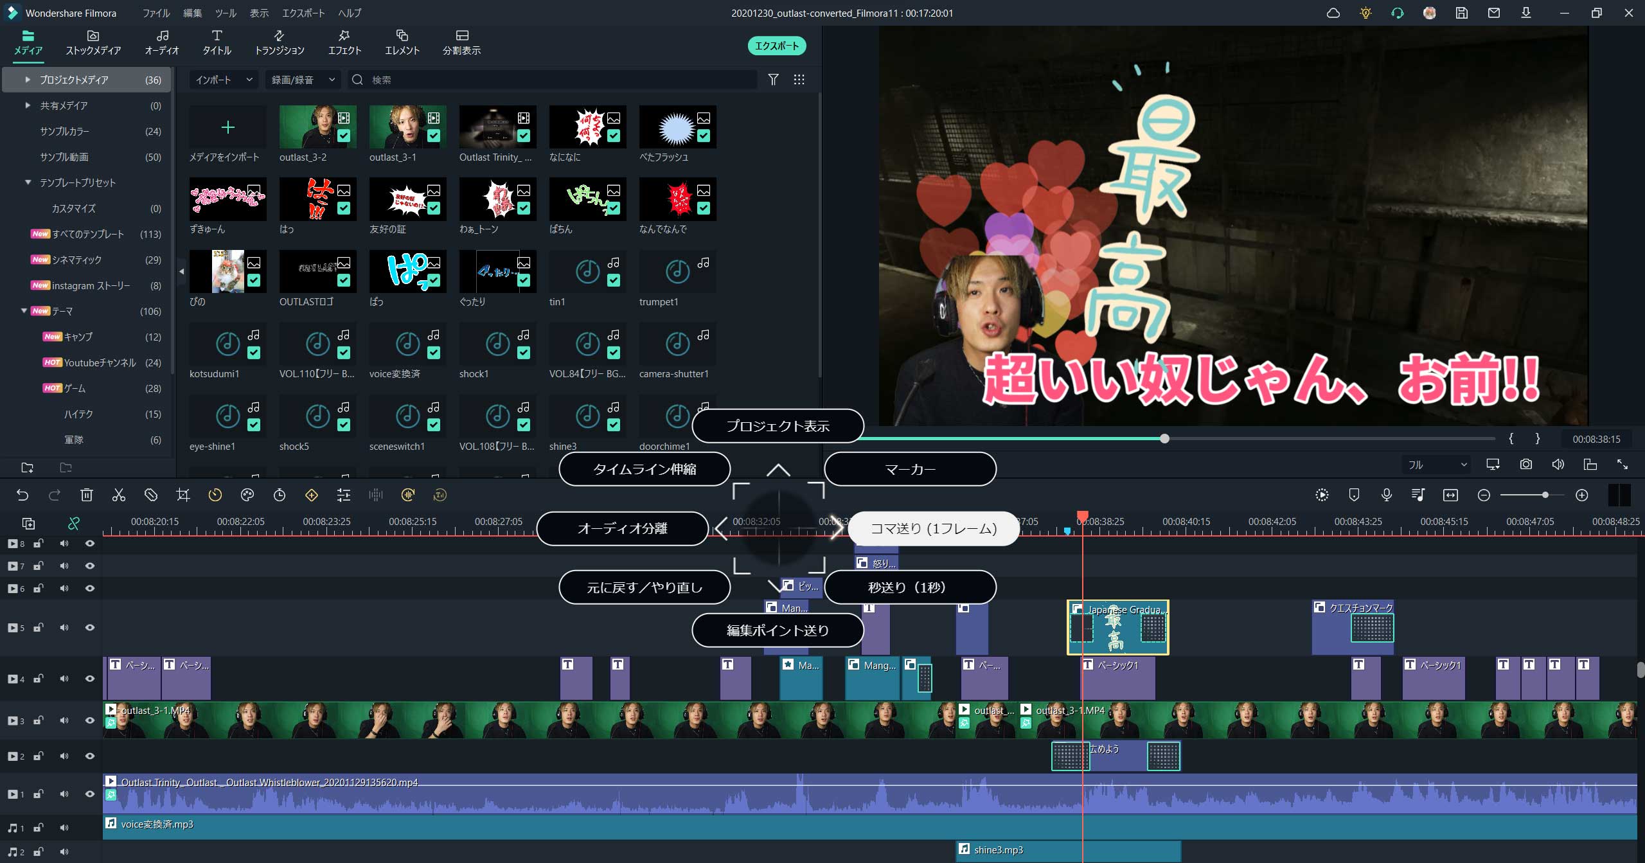The width and height of the screenshot is (1645, 863).
Task: Switch to the エフェクト tab
Action: 344,42
